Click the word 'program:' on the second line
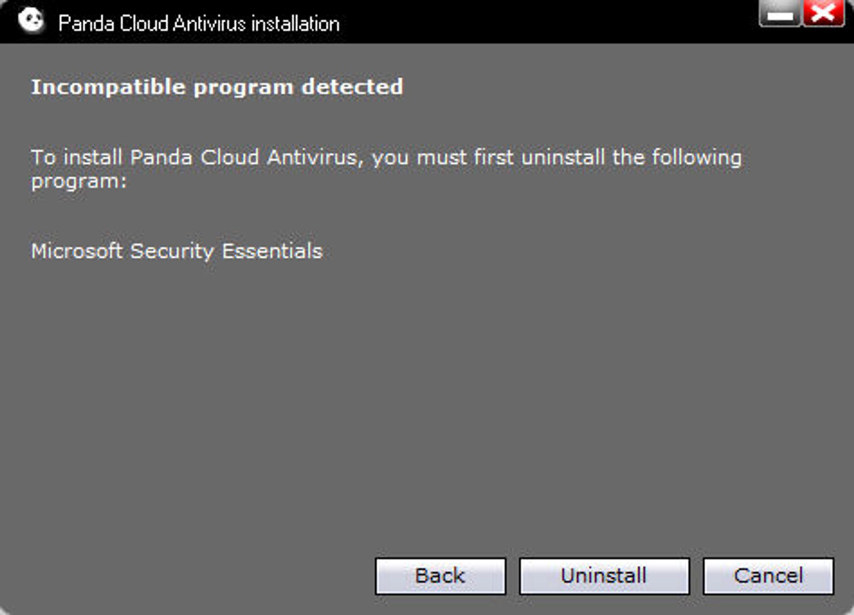Image resolution: width=854 pixels, height=615 pixels. click(x=79, y=182)
